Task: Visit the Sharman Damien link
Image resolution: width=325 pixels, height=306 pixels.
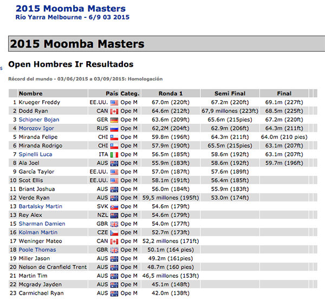Action: pos(42,224)
